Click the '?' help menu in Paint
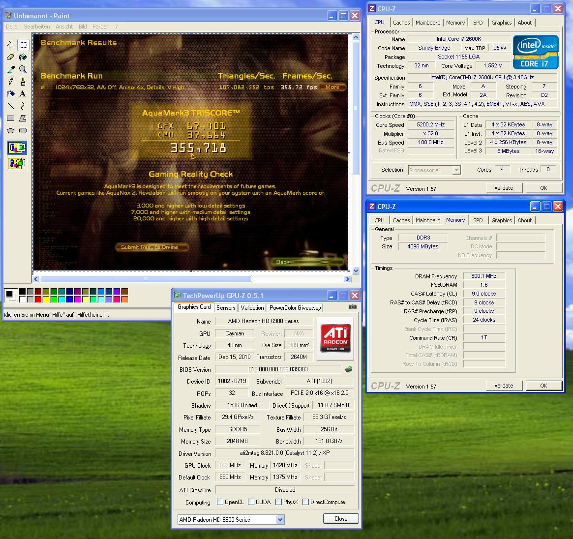Viewport: 573px width, 539px height. coord(117,27)
